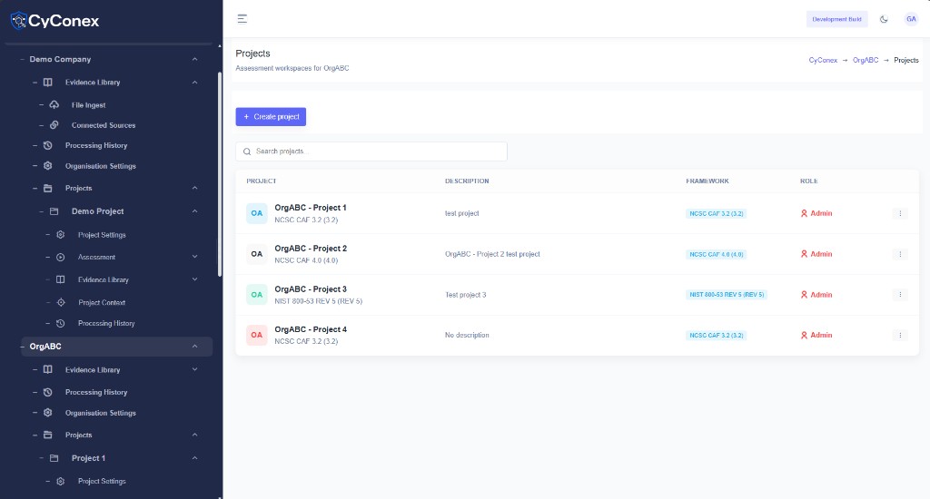The width and height of the screenshot is (930, 499).
Task: Open Demo Company Organisation Settings
Action: (100, 166)
